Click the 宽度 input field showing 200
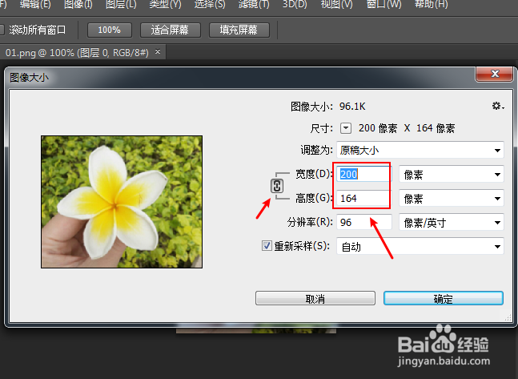The width and height of the screenshot is (518, 379). pyautogui.click(x=364, y=174)
